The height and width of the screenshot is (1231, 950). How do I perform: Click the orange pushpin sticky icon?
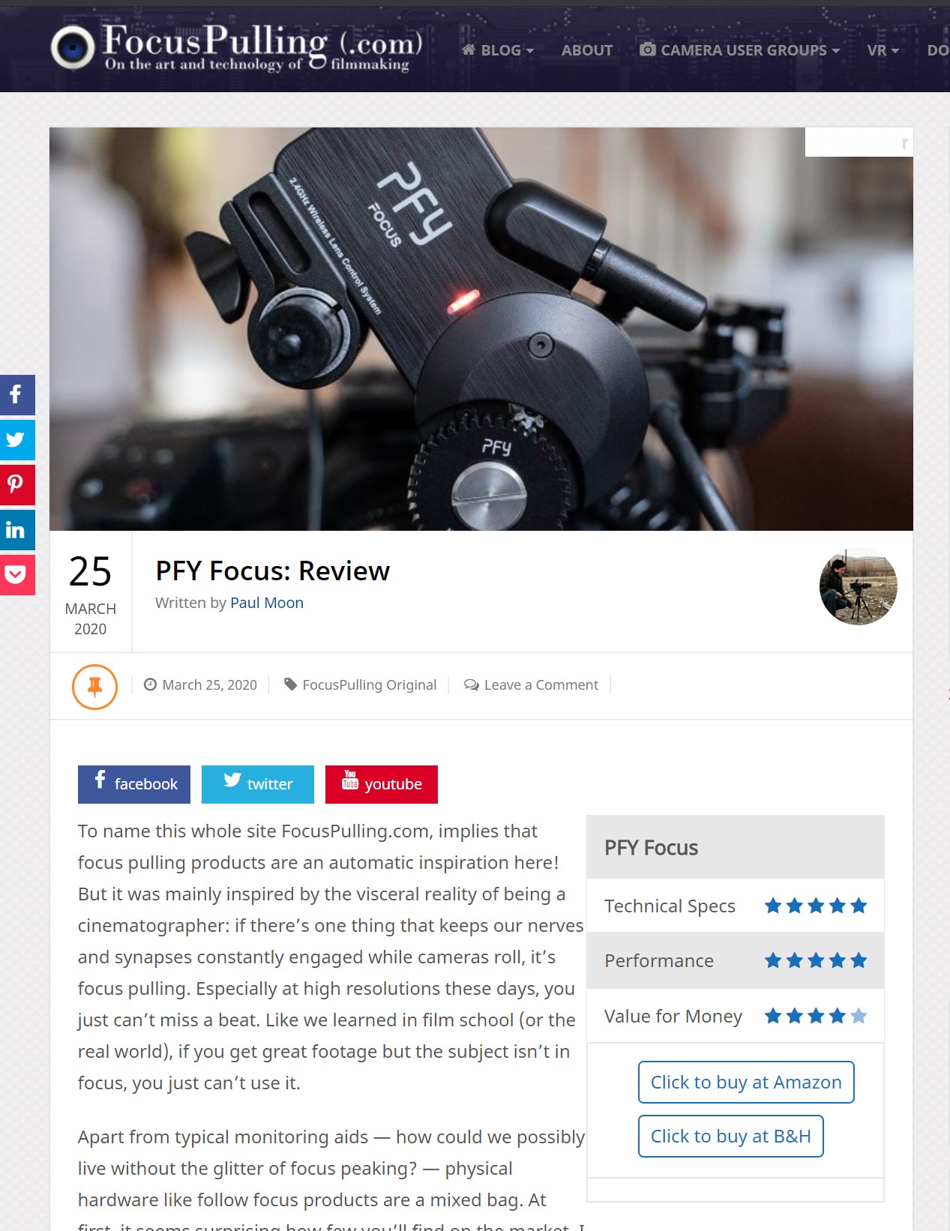pyautogui.click(x=94, y=686)
